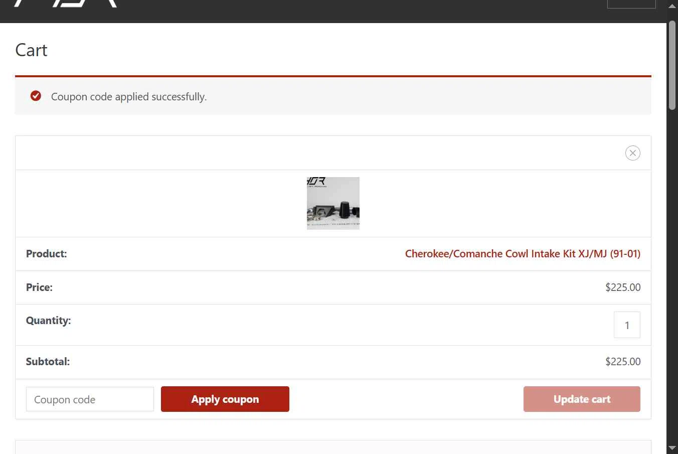Screen dimensions: 678x454
Task: Click the Quantity: label
Action: 48,321
